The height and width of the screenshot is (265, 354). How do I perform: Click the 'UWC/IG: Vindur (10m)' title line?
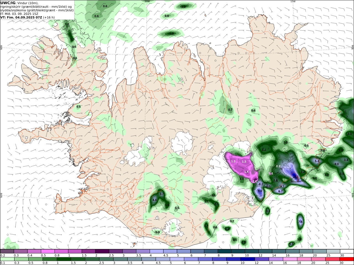tap(20, 3)
